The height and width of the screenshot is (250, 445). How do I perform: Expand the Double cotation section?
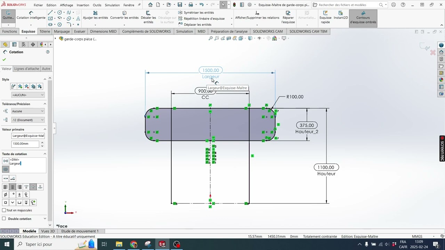pos(45,219)
